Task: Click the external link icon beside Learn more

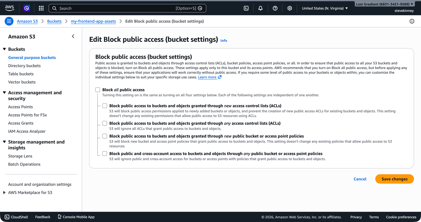Action: [220, 77]
